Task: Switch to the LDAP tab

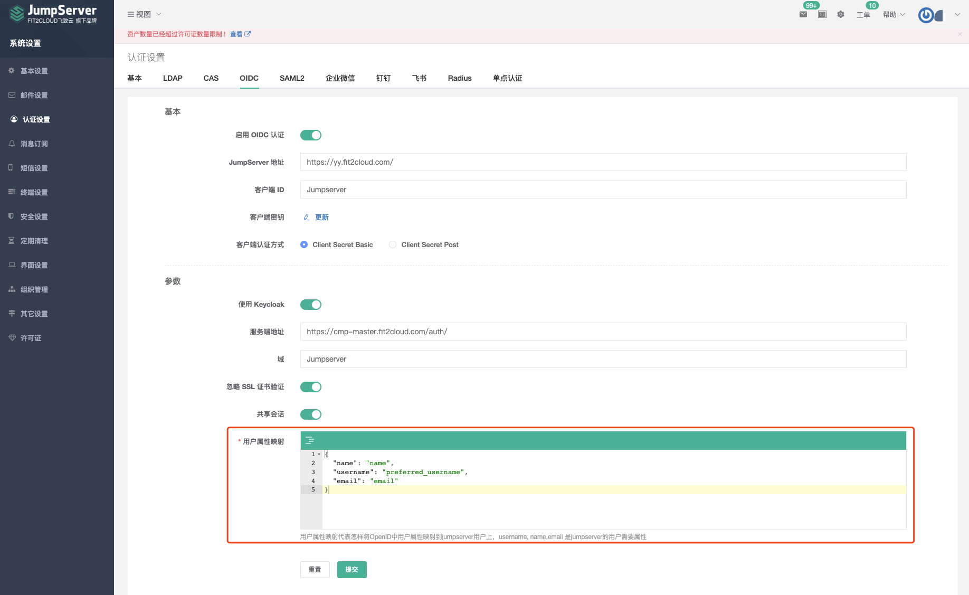Action: (x=173, y=78)
